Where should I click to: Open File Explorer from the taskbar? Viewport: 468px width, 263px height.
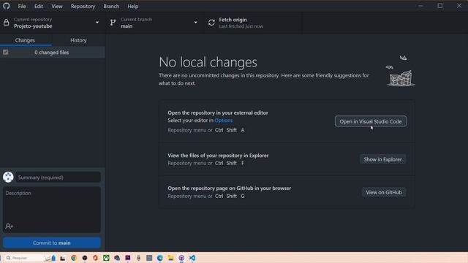point(170,258)
